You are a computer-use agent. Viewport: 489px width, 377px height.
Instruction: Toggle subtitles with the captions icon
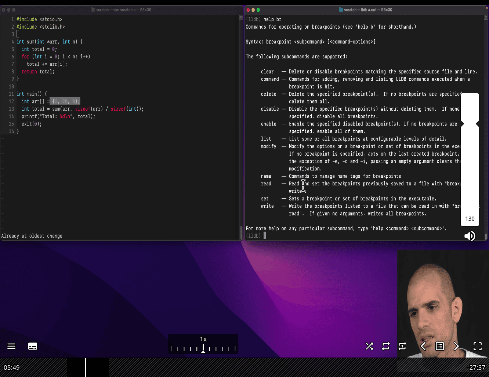[33, 346]
